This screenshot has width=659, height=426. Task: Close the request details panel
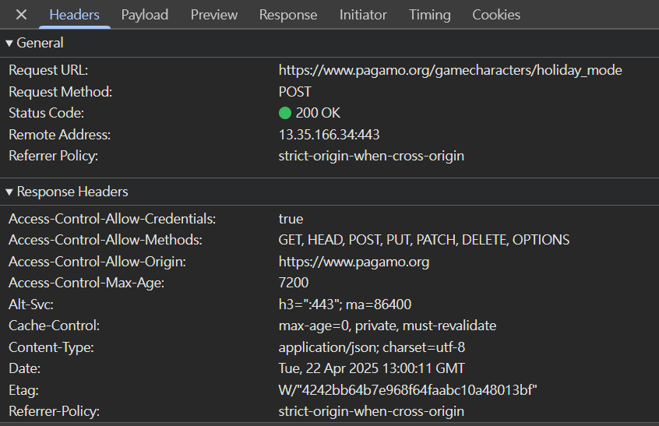(21, 15)
